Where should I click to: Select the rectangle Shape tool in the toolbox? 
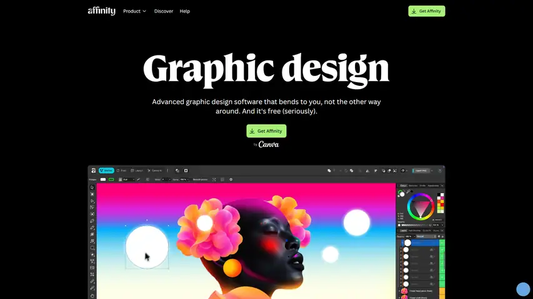tap(92, 248)
